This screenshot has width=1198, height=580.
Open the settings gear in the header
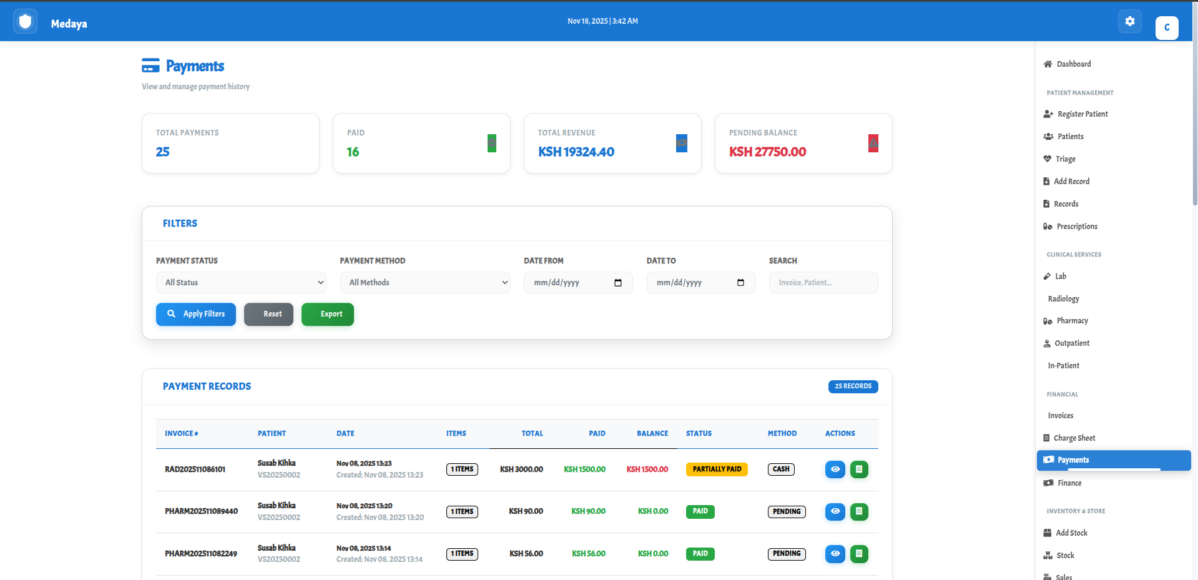(x=1129, y=21)
